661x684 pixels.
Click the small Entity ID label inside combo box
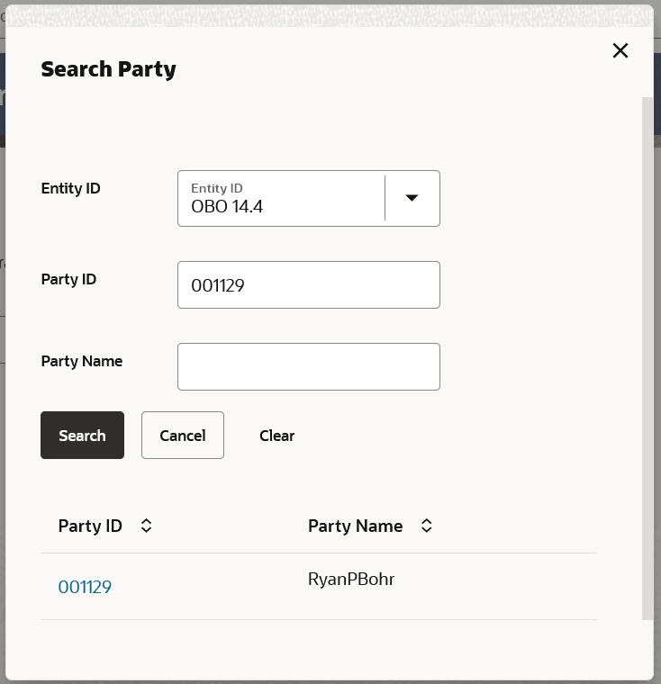coord(217,188)
